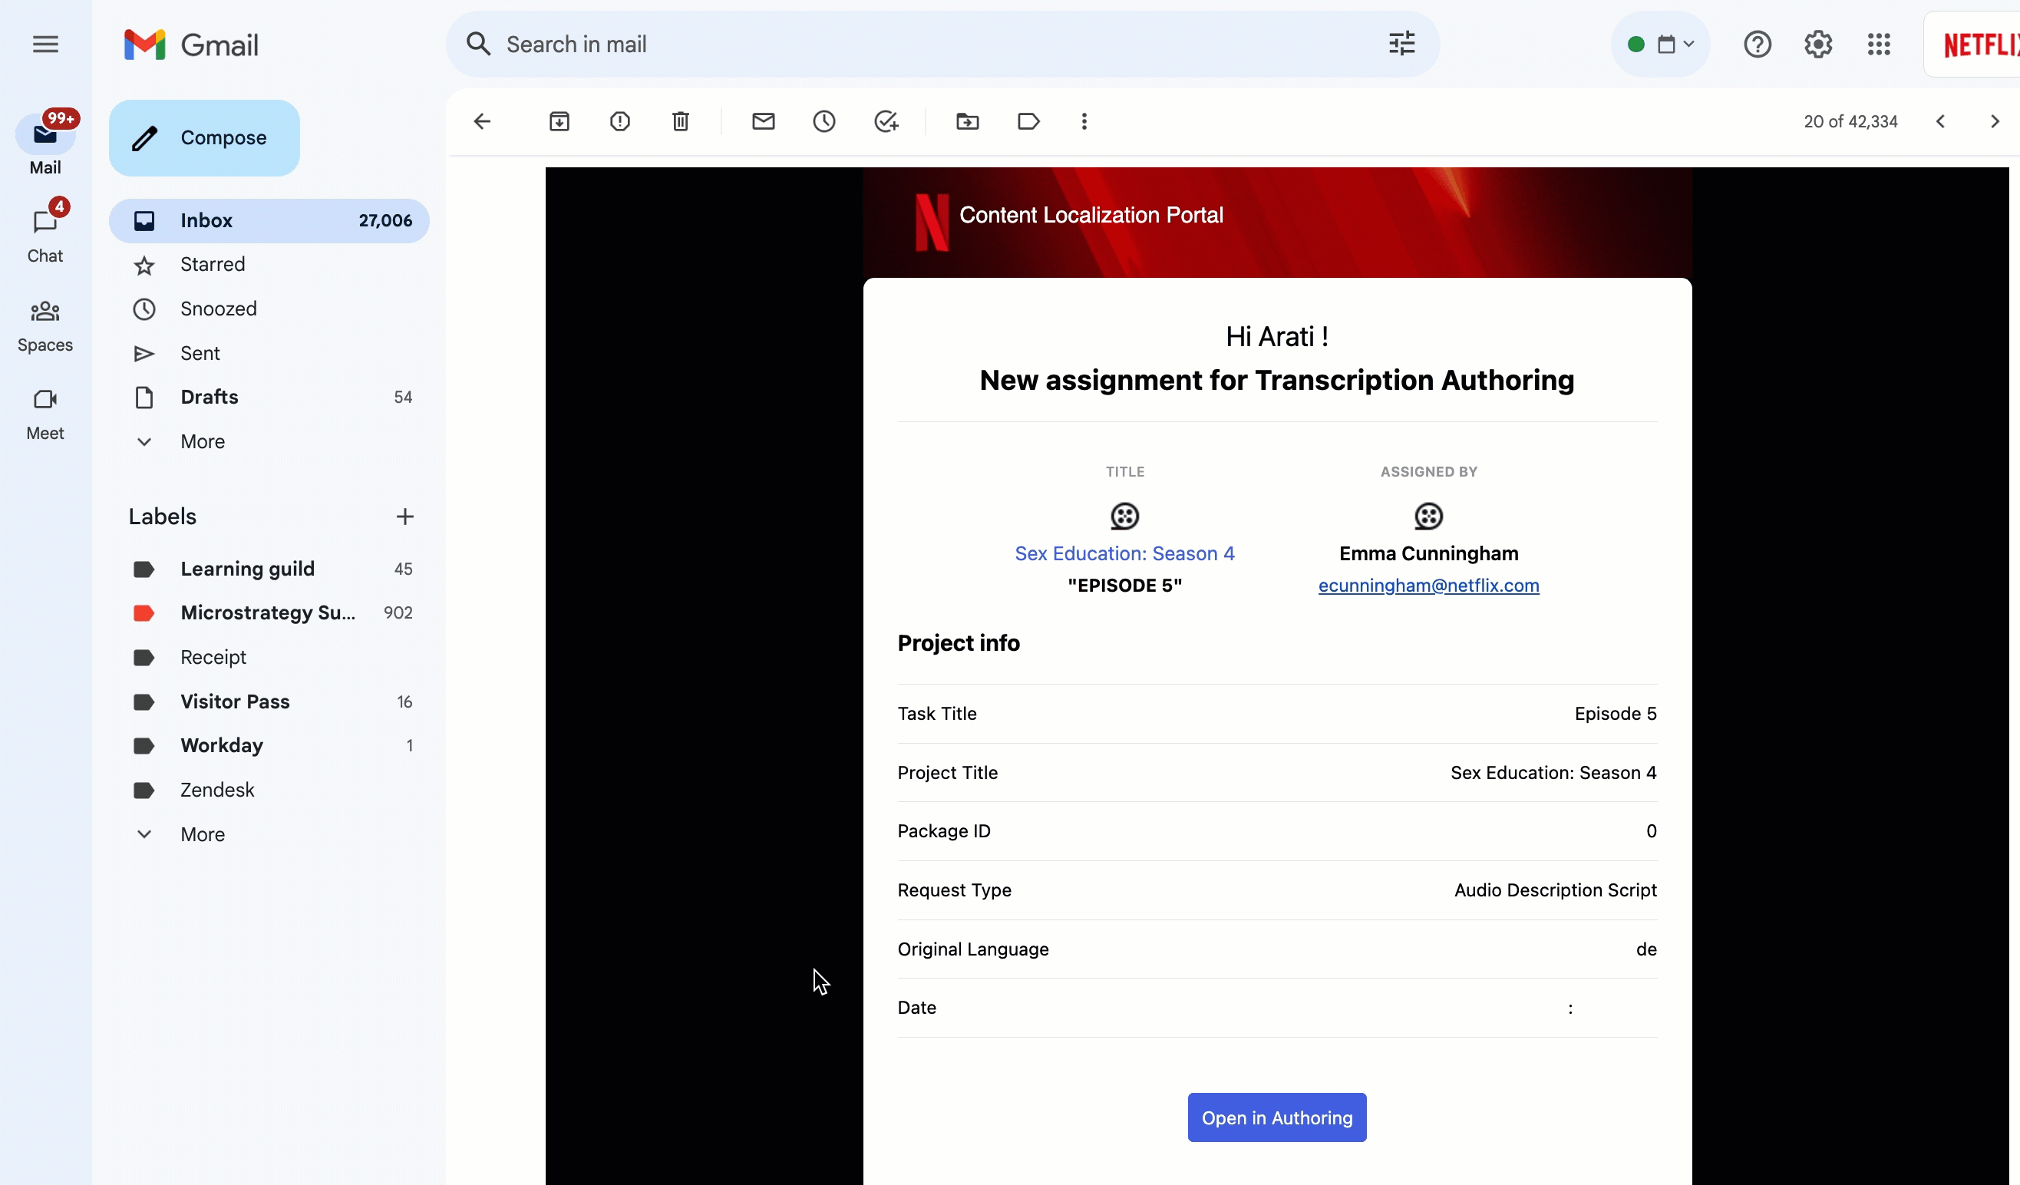Show search options filter icon
This screenshot has width=2020, height=1185.
click(1401, 44)
